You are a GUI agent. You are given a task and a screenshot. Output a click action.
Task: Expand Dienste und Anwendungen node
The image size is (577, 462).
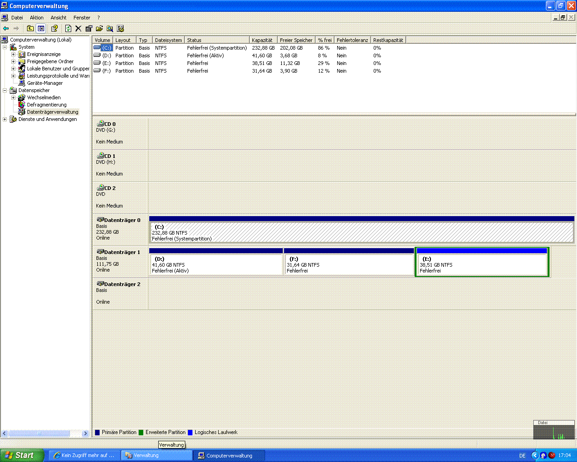5,119
